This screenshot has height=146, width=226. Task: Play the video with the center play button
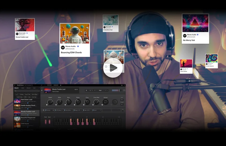(113, 68)
